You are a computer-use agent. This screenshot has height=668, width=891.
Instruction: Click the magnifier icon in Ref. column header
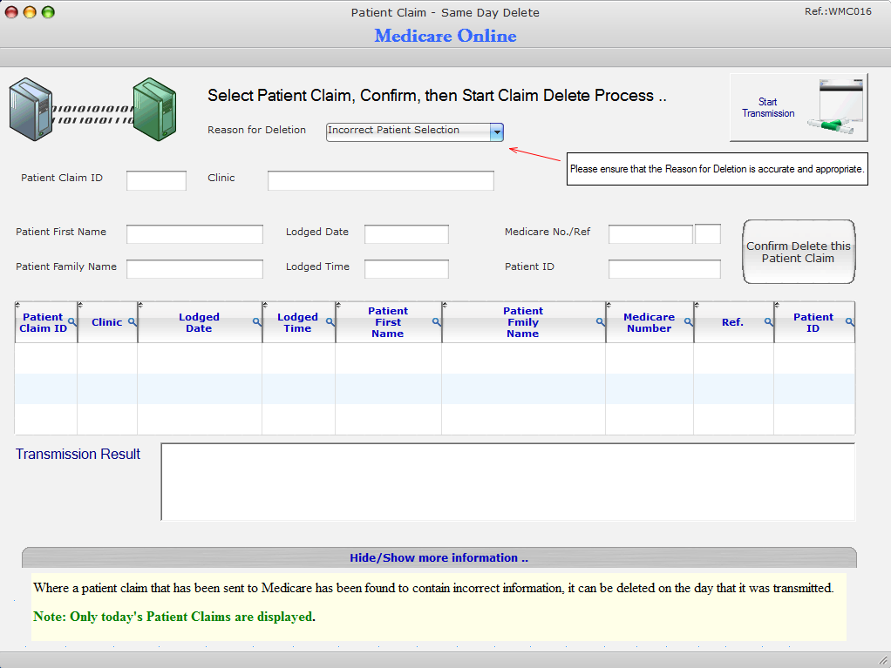pos(768,321)
